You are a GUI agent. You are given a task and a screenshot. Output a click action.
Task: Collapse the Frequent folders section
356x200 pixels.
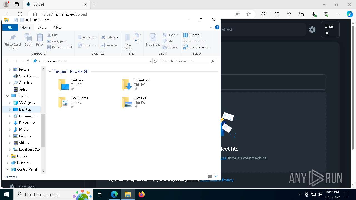tap(50, 71)
